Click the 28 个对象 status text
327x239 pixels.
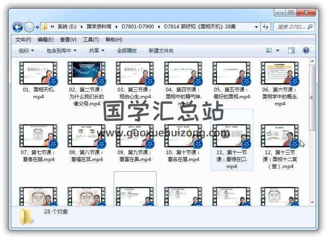click(x=56, y=212)
